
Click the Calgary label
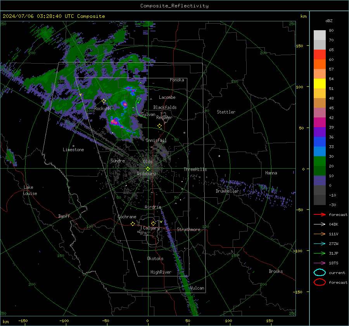(x=151, y=228)
